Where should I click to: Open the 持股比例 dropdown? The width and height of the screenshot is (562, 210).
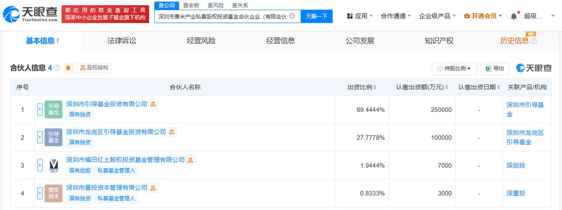click(455, 68)
